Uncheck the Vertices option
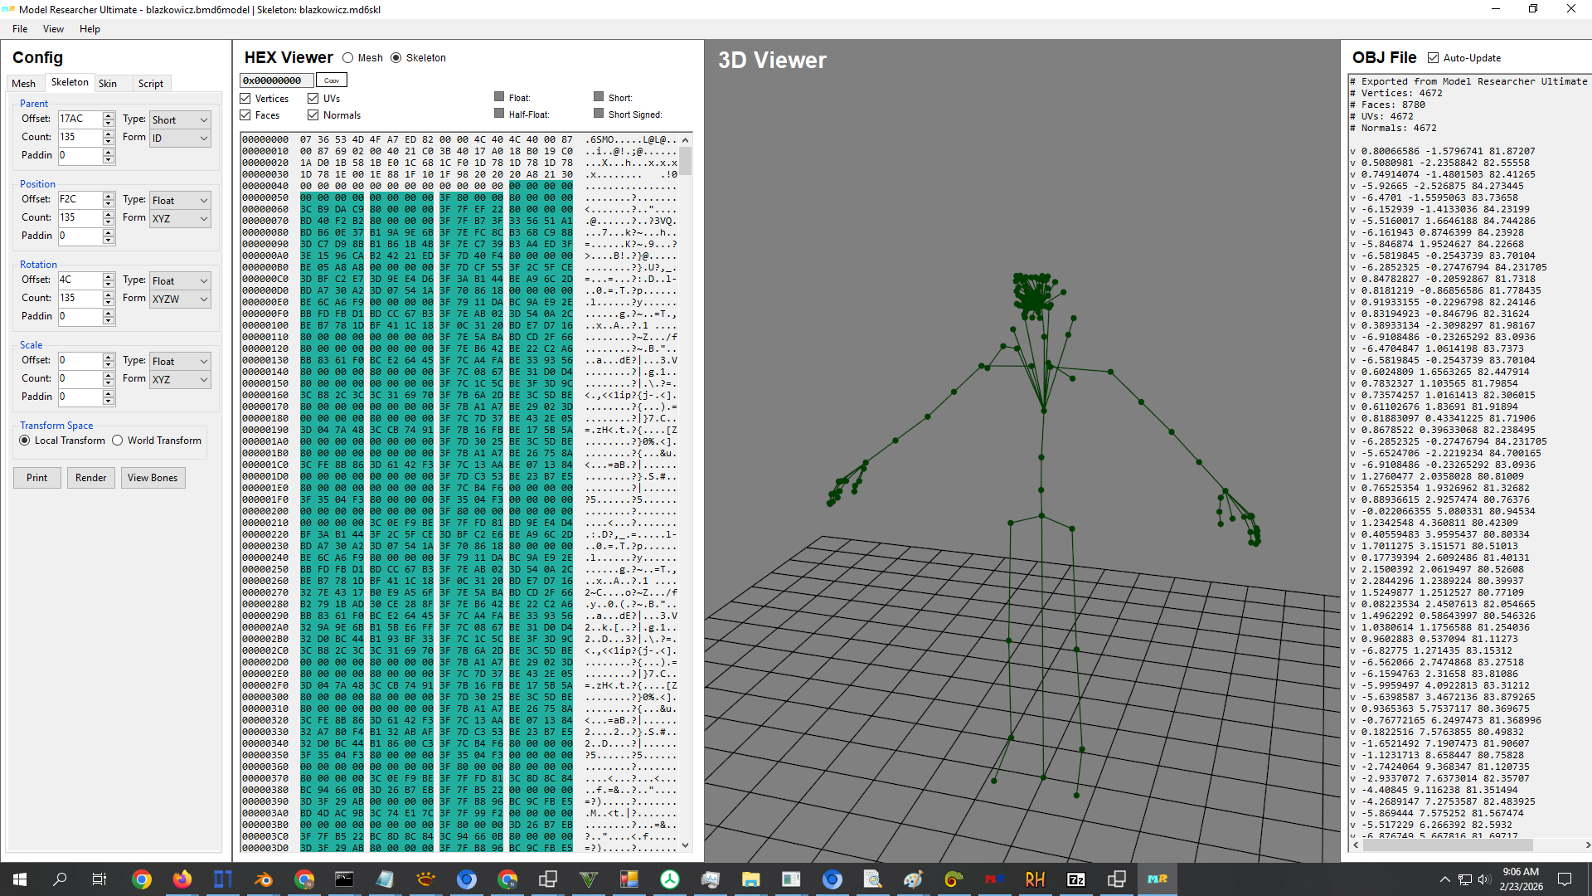1592x896 pixels. (x=245, y=98)
